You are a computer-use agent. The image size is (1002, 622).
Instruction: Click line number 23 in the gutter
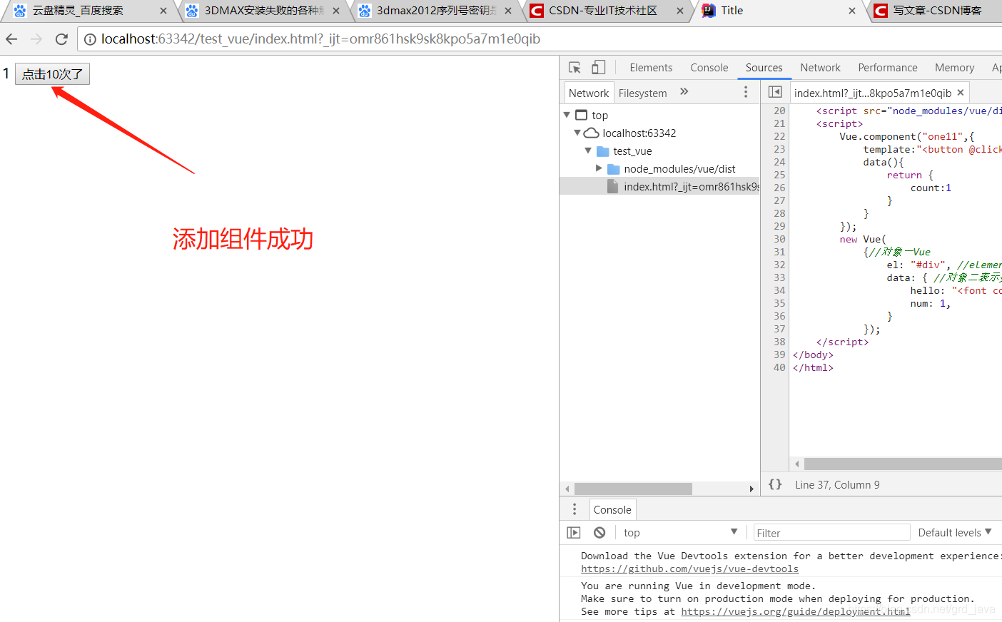tap(779, 149)
